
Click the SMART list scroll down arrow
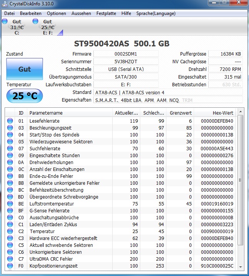click(x=240, y=267)
